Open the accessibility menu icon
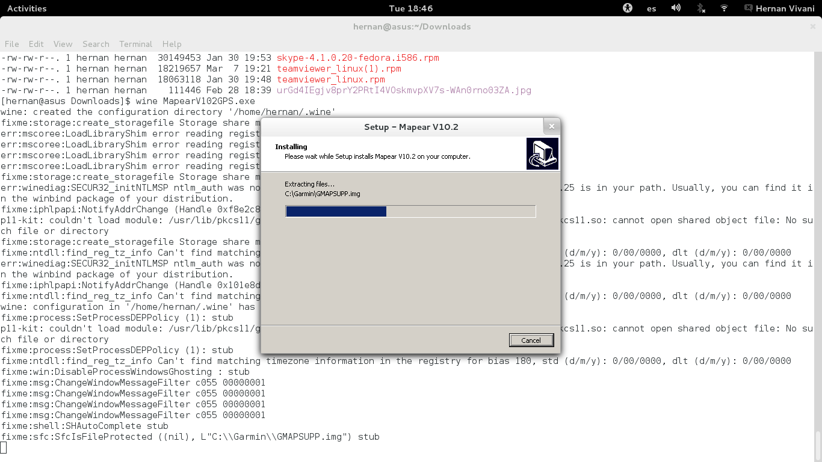 coord(628,8)
